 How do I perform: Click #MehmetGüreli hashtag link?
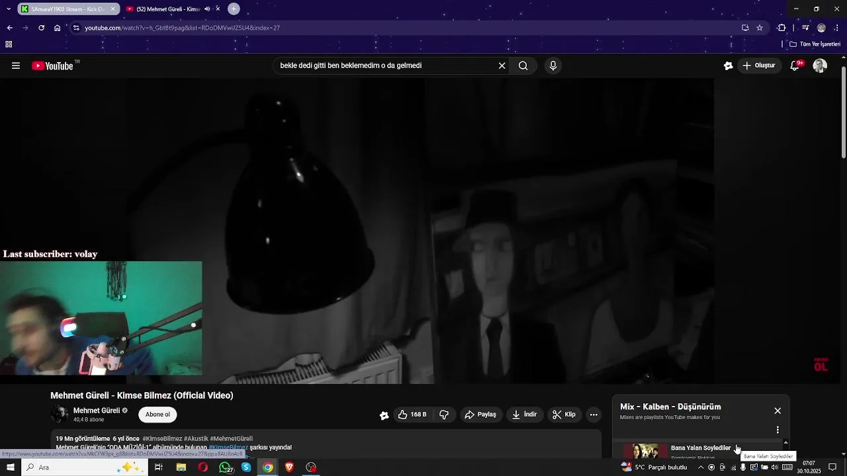pyautogui.click(x=232, y=439)
